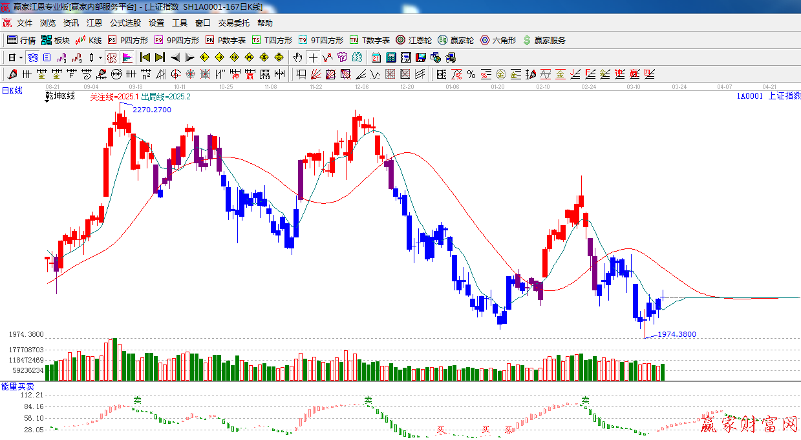Screen dimensions: 801x440
Task: Toggle the pressed colored flag indicator button
Action: point(127,57)
